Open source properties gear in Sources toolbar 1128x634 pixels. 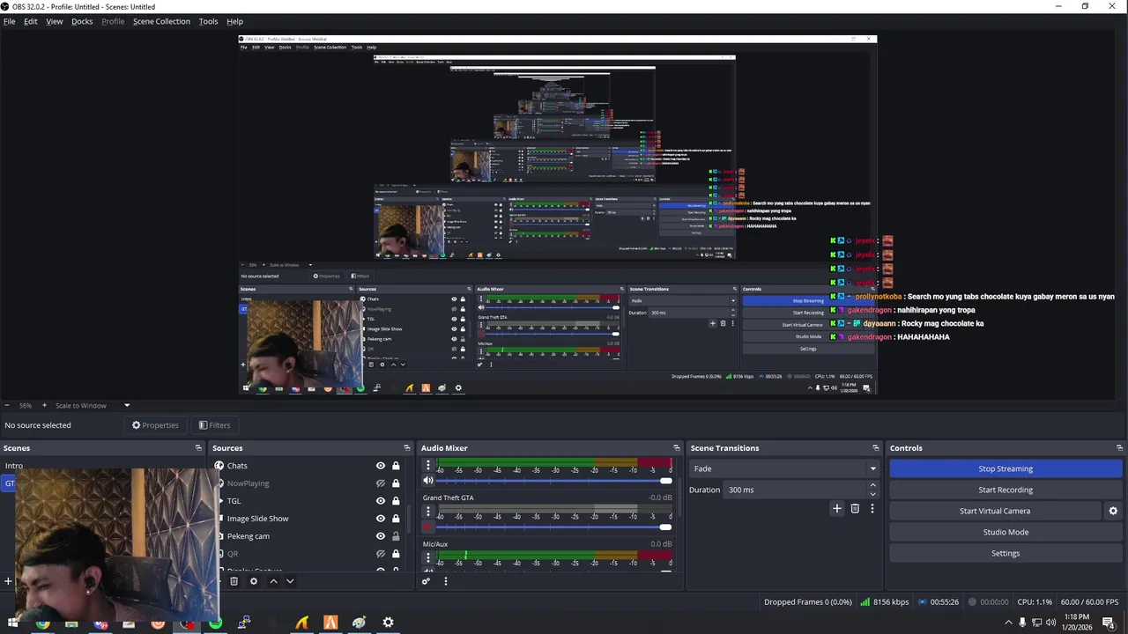coord(254,581)
